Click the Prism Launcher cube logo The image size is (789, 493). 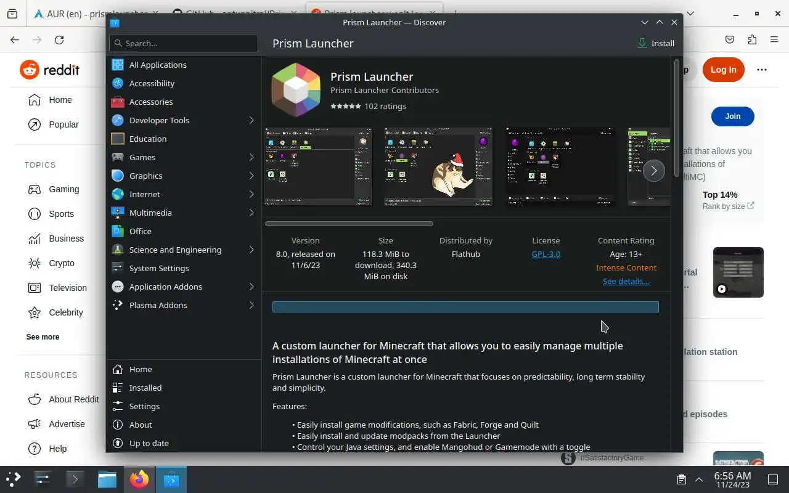pos(296,90)
